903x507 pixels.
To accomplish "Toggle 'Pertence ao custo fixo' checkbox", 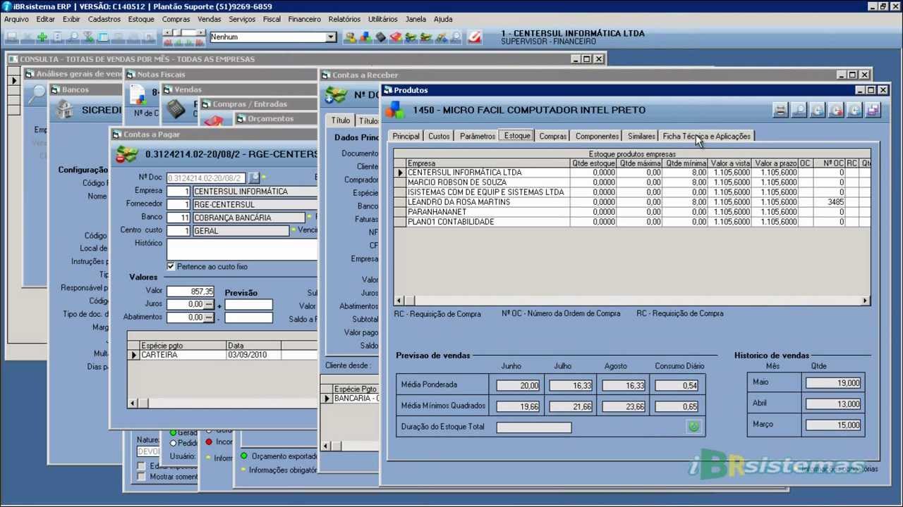I will [171, 267].
